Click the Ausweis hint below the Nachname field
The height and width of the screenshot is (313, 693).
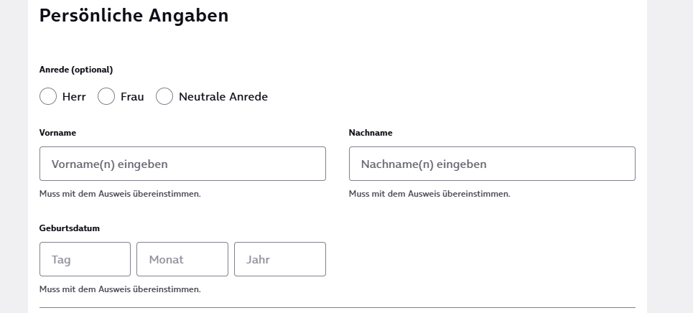coord(429,194)
